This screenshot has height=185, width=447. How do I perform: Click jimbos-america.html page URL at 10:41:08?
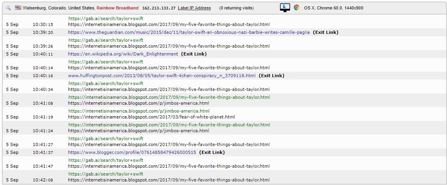139,103
